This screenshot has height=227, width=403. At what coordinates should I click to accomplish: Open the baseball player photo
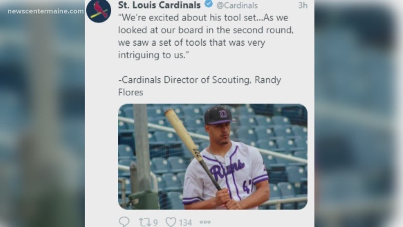click(x=212, y=156)
